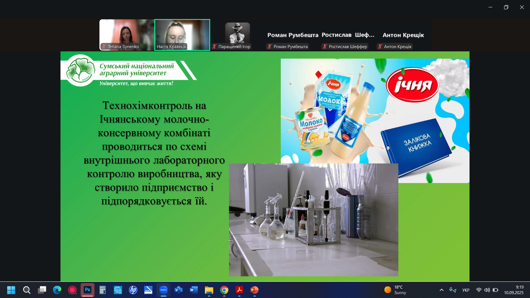Click muted mic icon next to Tetiana Synenko
The height and width of the screenshot is (298, 530).
click(104, 46)
